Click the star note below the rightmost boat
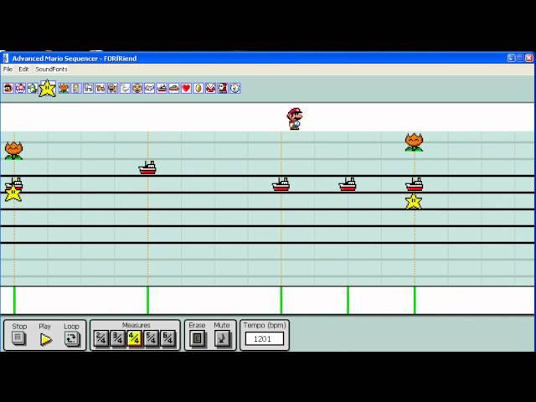 pyautogui.click(x=414, y=201)
